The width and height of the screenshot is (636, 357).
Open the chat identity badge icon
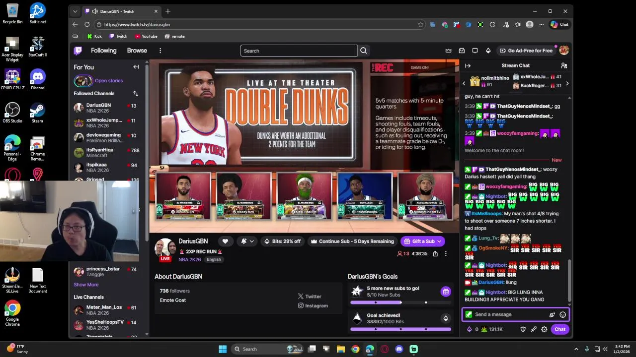pyautogui.click(x=469, y=314)
